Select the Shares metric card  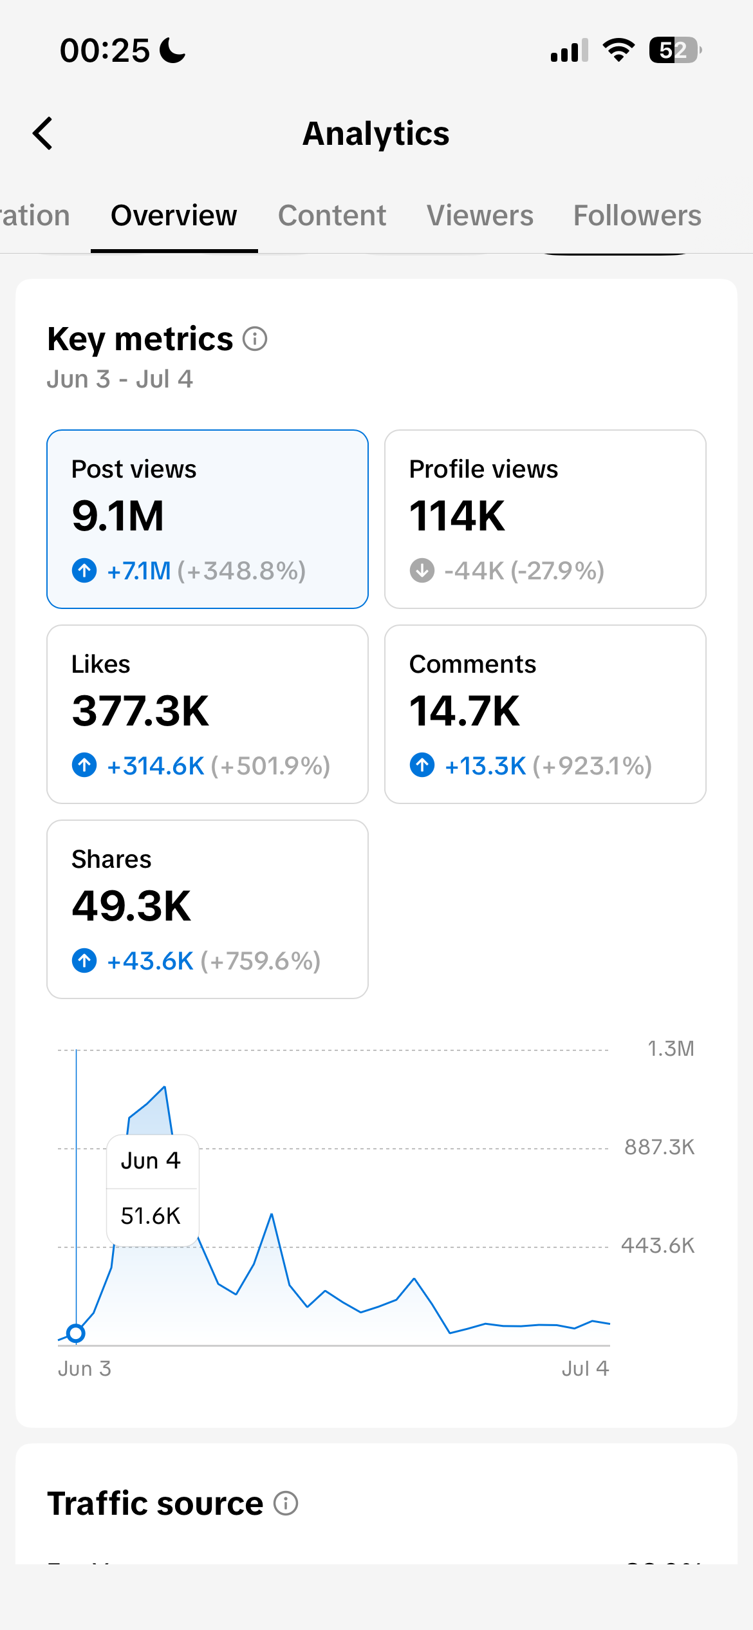(x=207, y=909)
